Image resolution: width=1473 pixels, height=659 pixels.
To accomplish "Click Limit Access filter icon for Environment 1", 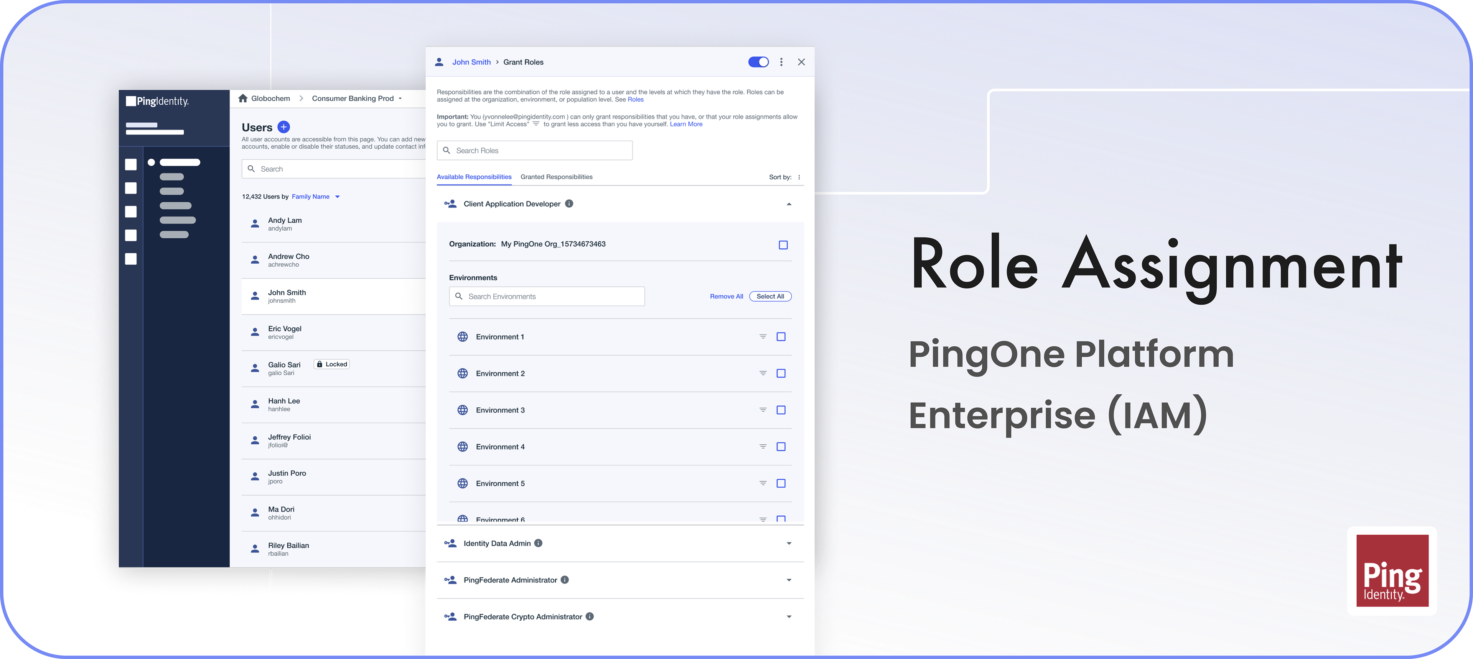I will tap(762, 336).
